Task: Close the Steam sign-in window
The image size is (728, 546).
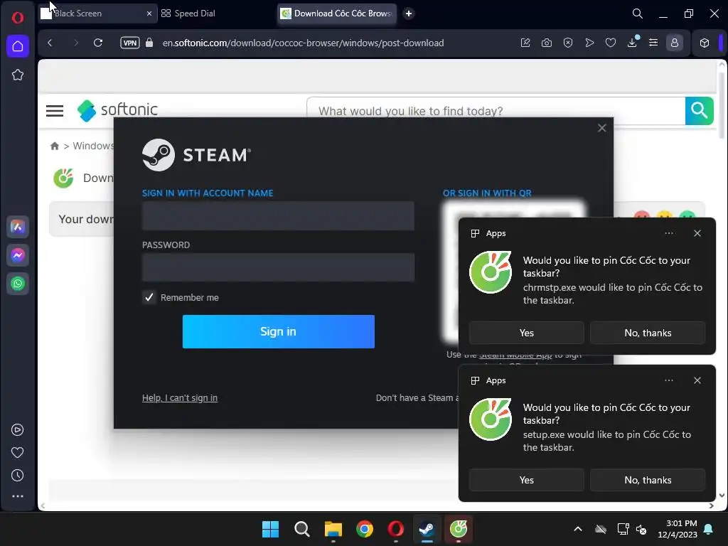Action: (x=601, y=128)
